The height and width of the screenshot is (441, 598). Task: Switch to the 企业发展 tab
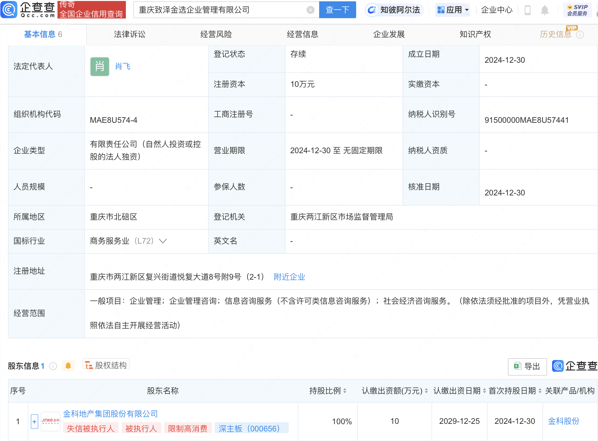coord(389,34)
